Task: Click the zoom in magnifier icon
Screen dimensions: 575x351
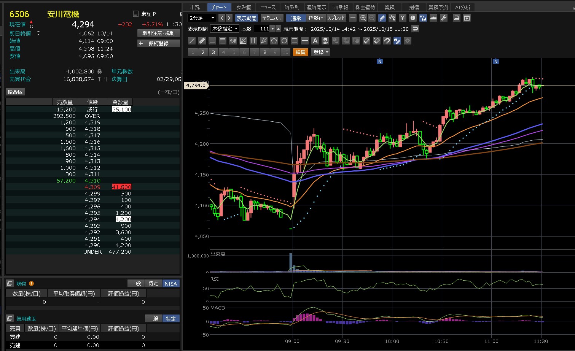Action: point(363,18)
